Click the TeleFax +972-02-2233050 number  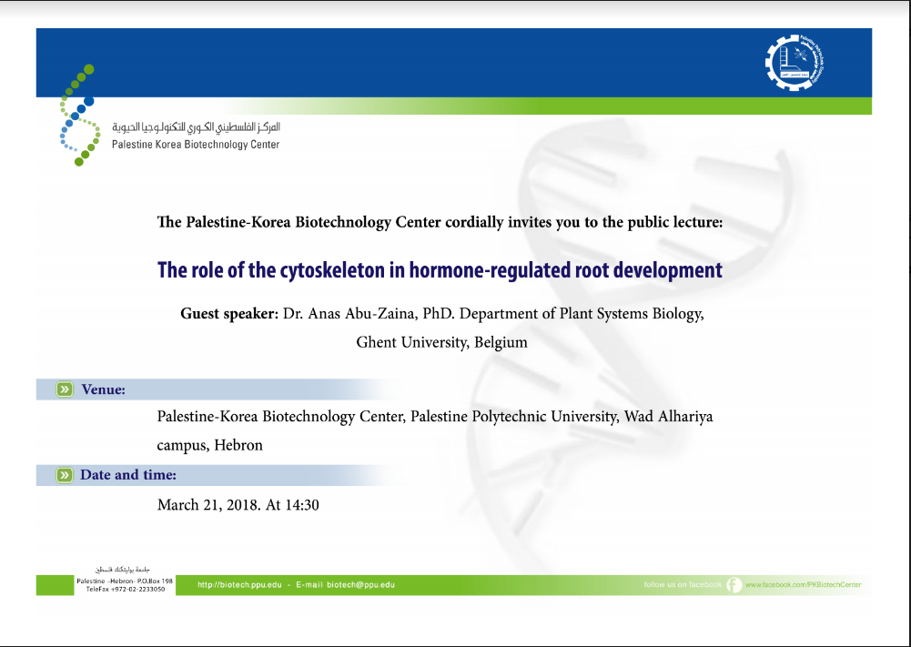tap(126, 589)
